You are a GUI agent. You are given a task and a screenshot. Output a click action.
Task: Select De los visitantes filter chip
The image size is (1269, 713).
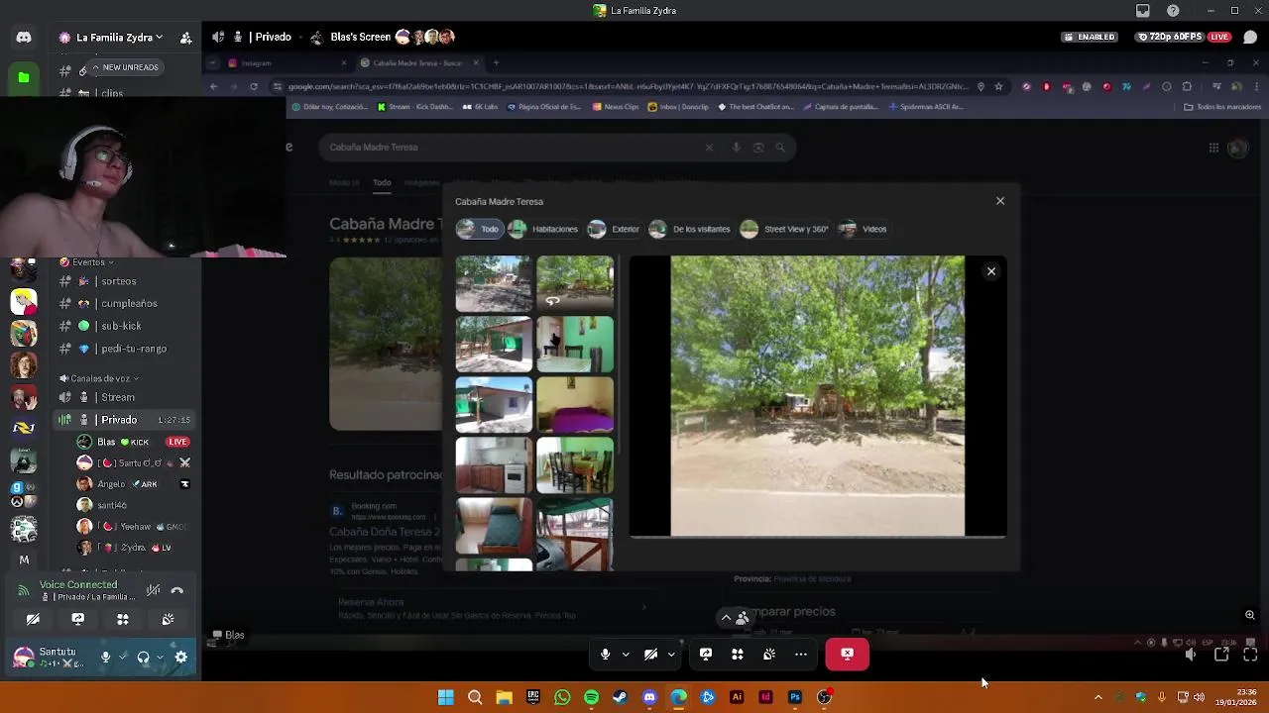(x=690, y=229)
